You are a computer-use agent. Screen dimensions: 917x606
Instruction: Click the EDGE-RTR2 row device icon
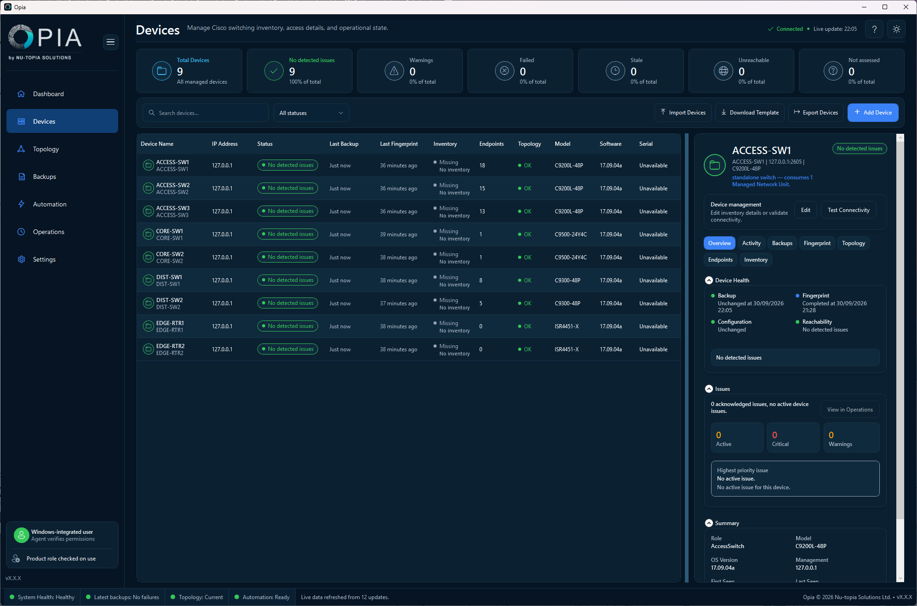[148, 349]
